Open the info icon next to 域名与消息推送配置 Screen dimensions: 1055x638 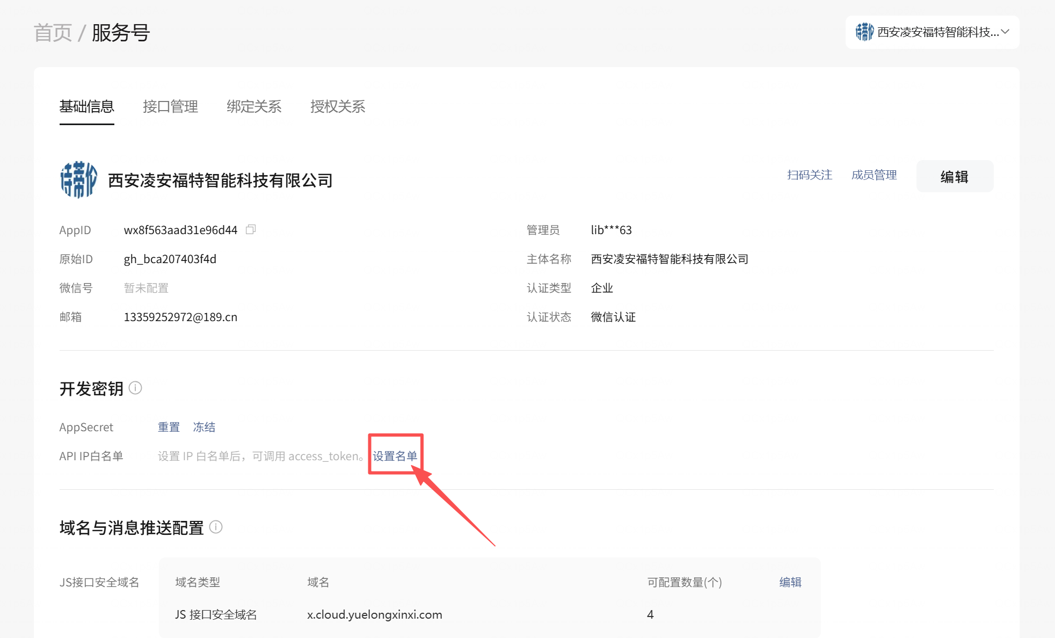(x=216, y=527)
